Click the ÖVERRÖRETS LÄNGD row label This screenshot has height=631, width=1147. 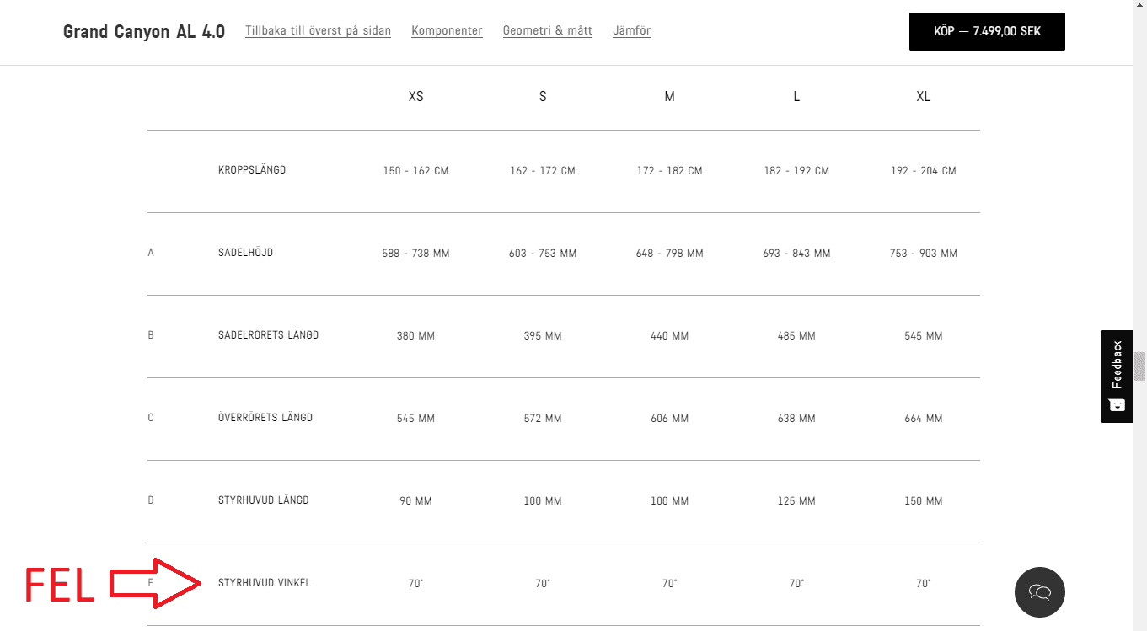tap(265, 418)
